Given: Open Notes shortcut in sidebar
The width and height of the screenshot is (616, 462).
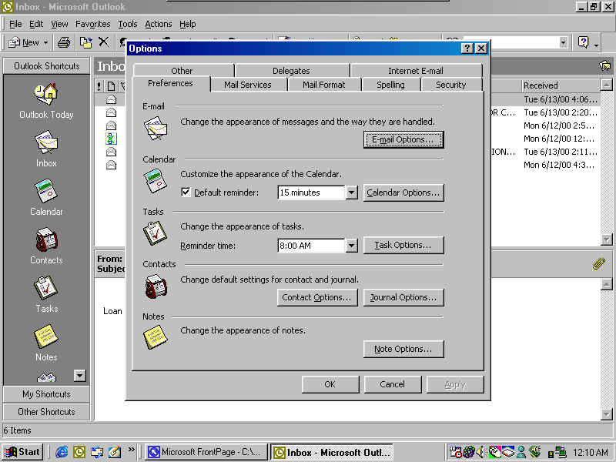Looking at the screenshot, I should pyautogui.click(x=46, y=337).
